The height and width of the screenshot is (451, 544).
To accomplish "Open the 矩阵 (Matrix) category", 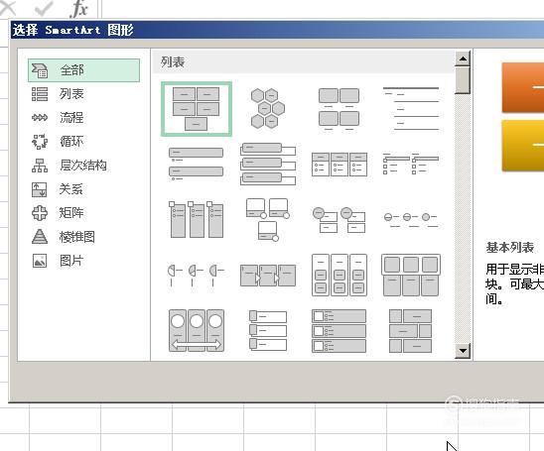I will tap(58, 213).
